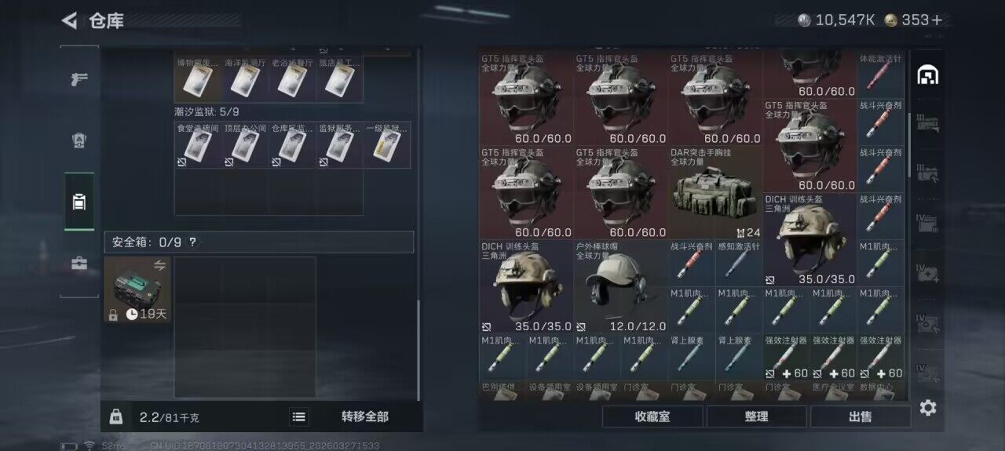1005x451 pixels.
Task: Go back using the arrow beside 仓库
Action: 70,21
